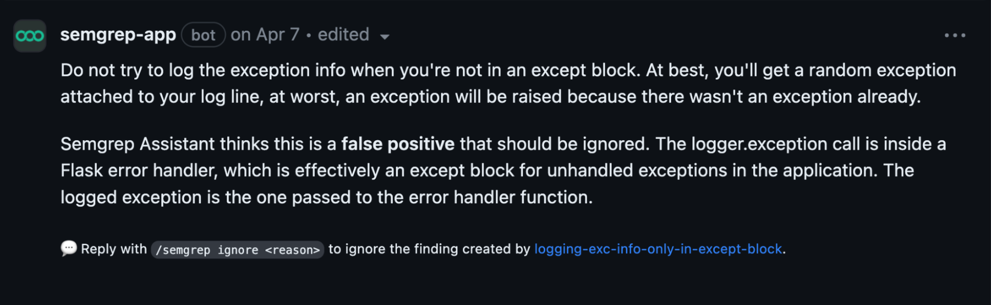Click the '/semgrep ignore <reason>' code snippet

coord(238,250)
